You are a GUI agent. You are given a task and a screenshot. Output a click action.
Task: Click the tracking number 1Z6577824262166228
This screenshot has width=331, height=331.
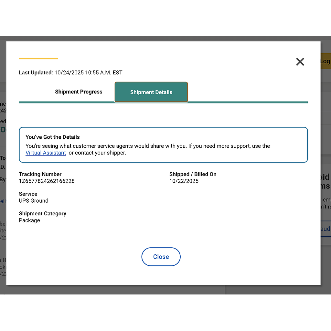47,181
